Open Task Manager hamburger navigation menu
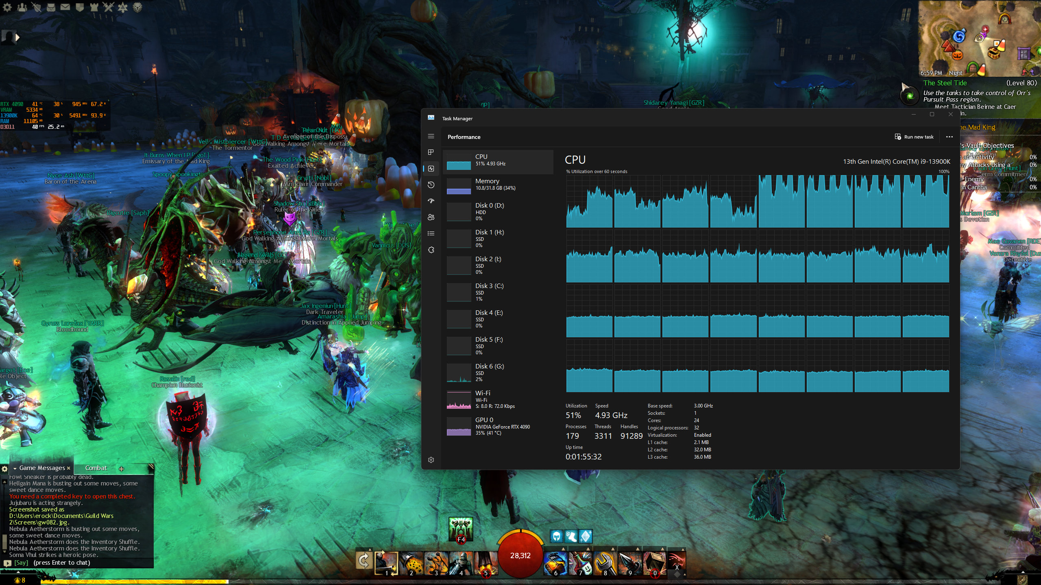The image size is (1041, 585). point(431,136)
